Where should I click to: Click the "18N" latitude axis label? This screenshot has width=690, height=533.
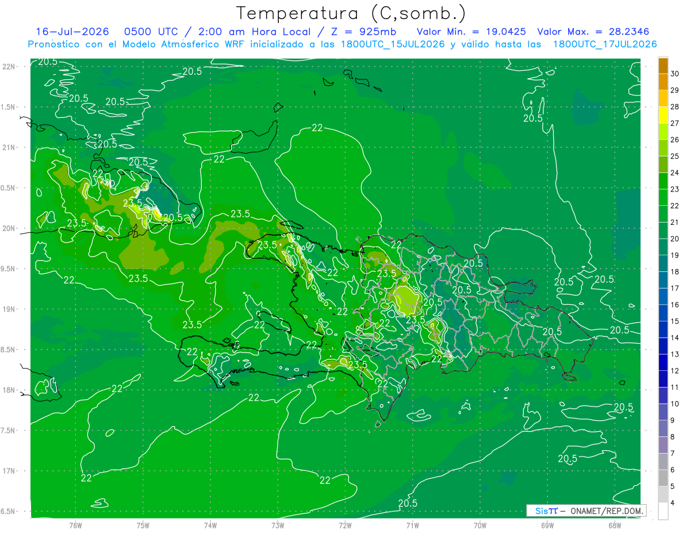pyautogui.click(x=9, y=390)
